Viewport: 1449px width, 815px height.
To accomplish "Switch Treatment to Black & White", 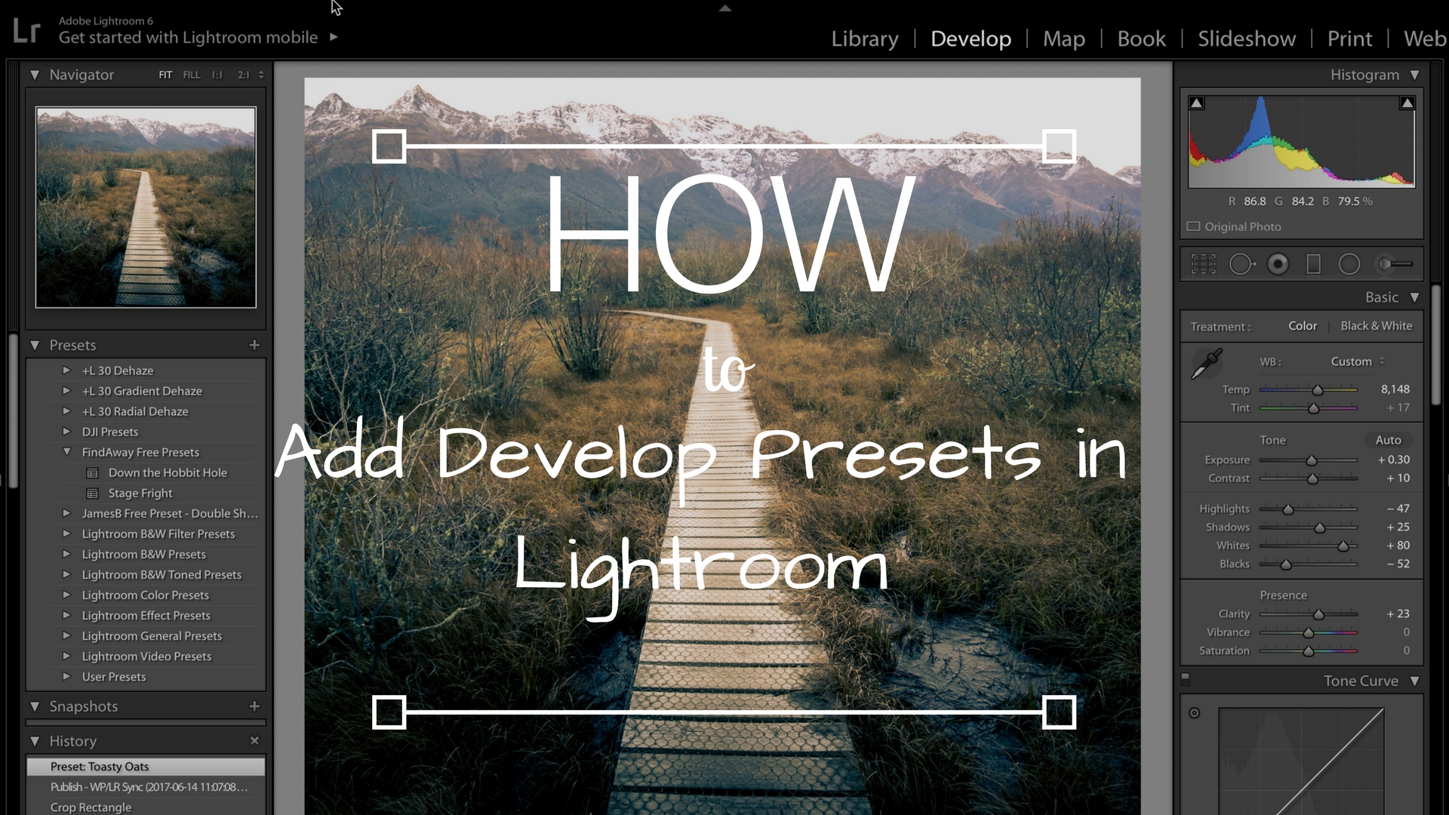I will (x=1377, y=325).
